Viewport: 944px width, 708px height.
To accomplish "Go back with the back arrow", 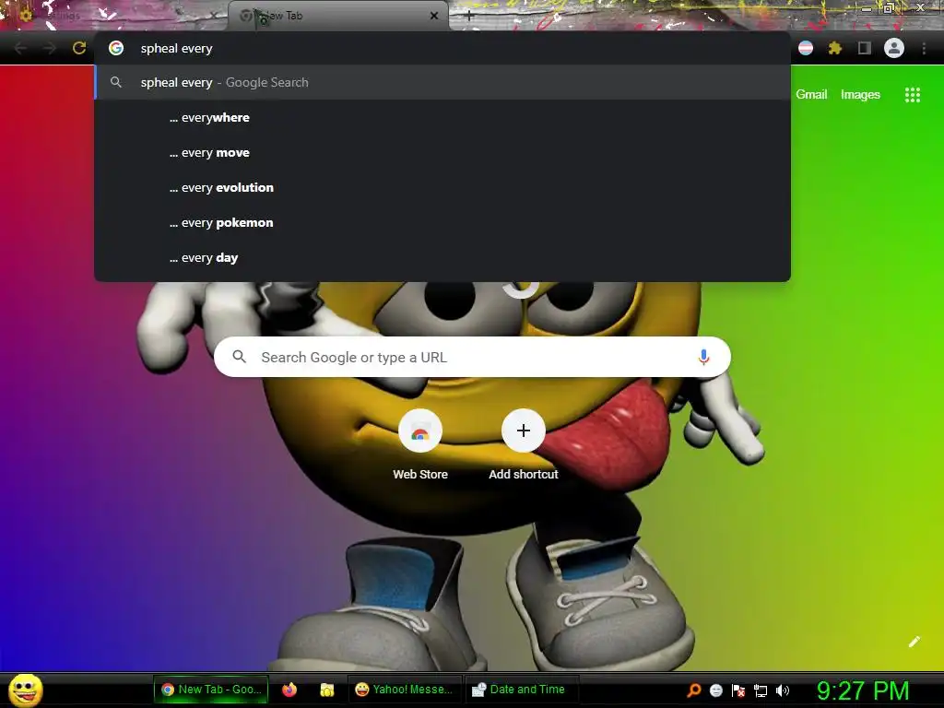I will (x=20, y=48).
